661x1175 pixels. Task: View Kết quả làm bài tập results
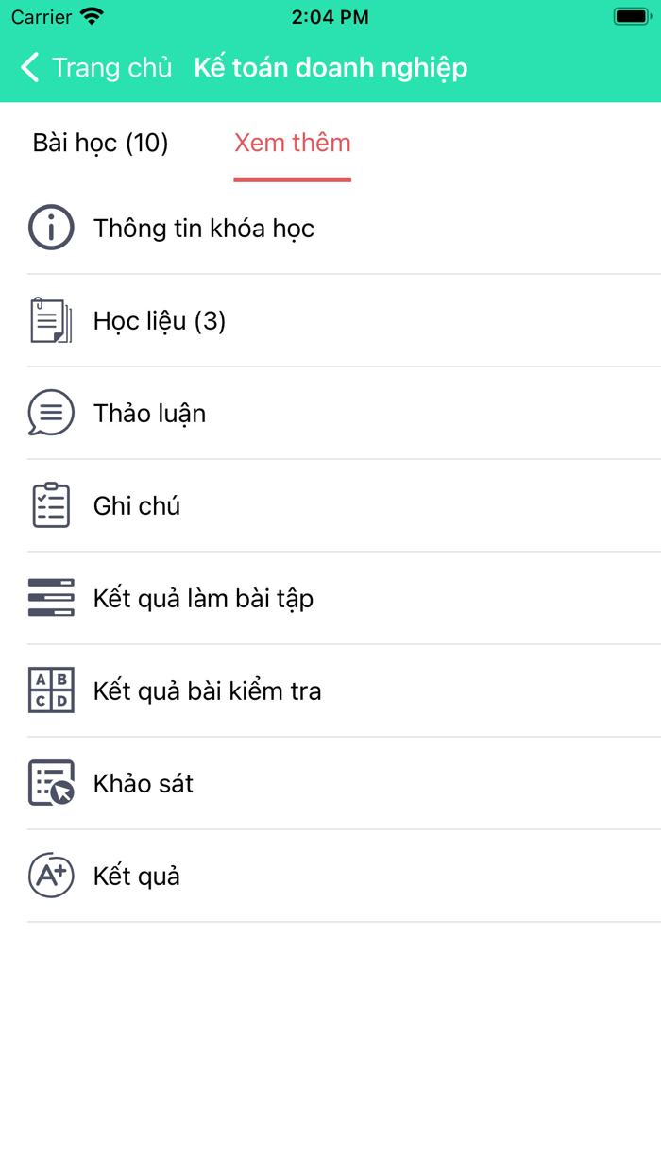[203, 598]
